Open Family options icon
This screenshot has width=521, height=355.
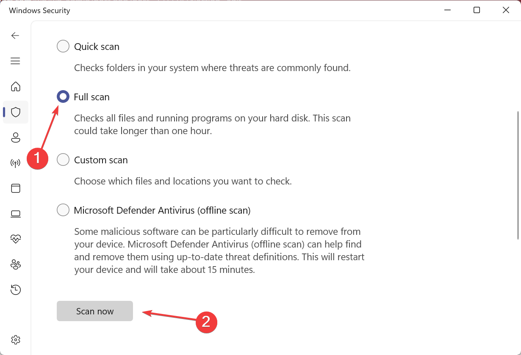pos(16,264)
